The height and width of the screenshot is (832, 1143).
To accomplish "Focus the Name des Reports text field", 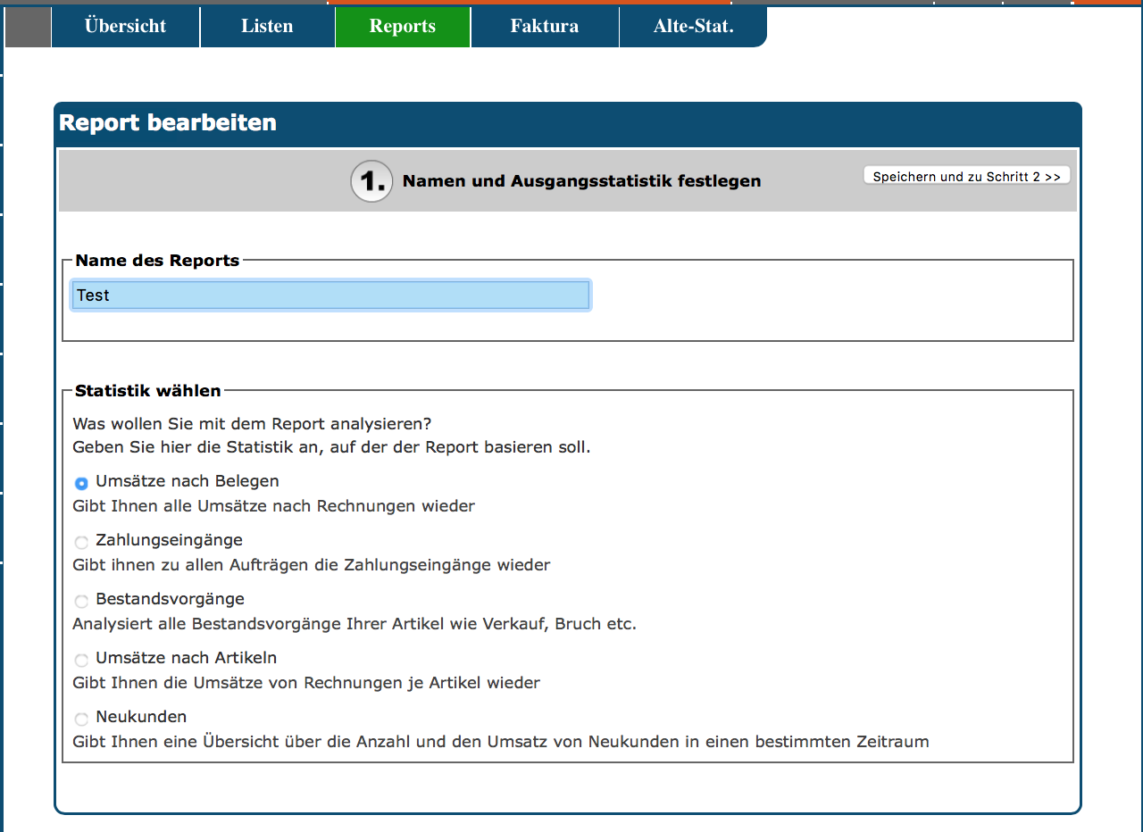I will (x=330, y=295).
